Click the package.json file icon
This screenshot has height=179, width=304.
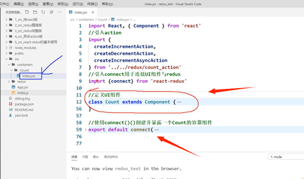coord(11,104)
